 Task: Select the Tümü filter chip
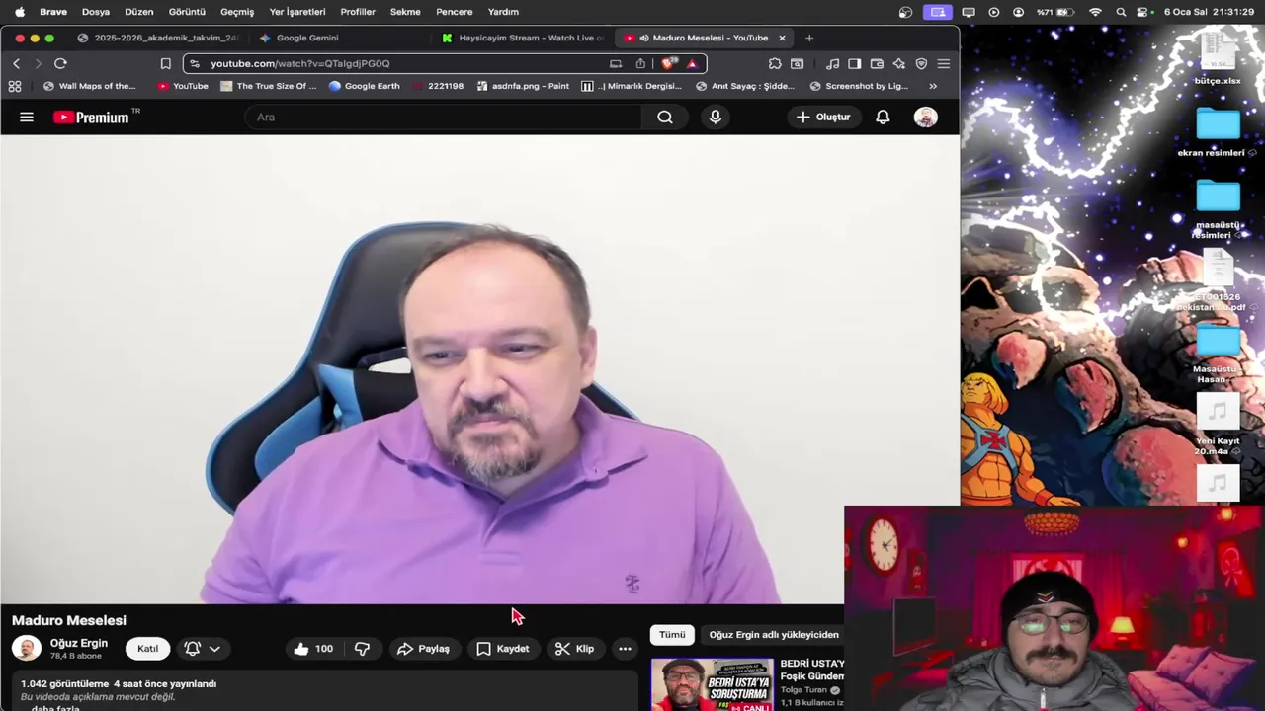pos(672,635)
